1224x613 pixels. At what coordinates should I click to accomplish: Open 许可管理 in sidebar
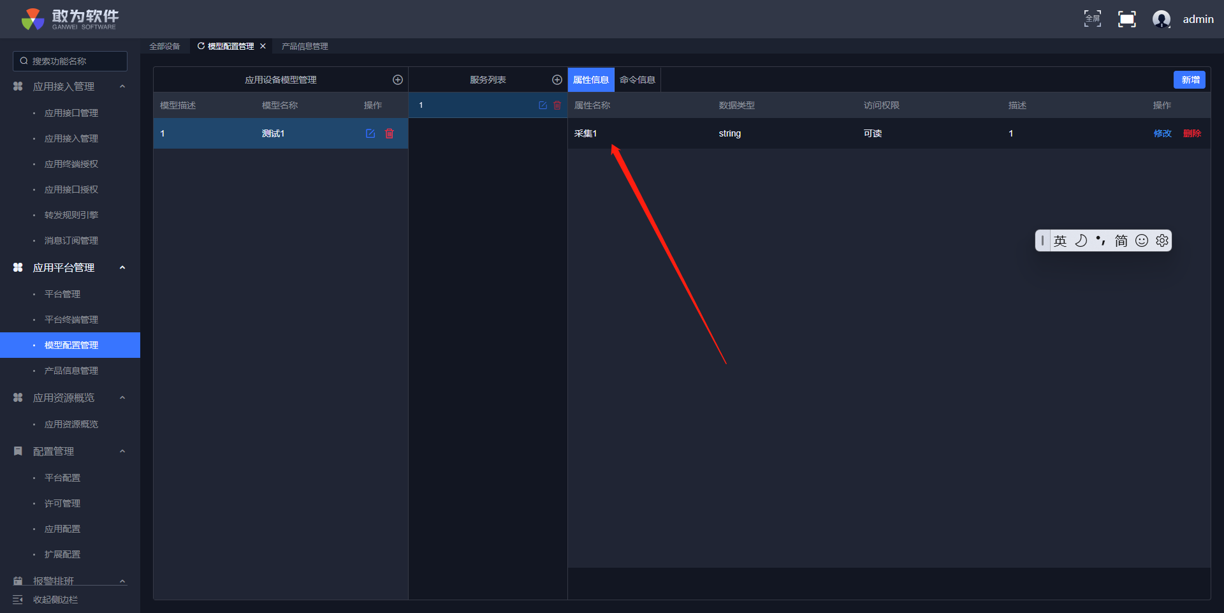[x=62, y=503]
